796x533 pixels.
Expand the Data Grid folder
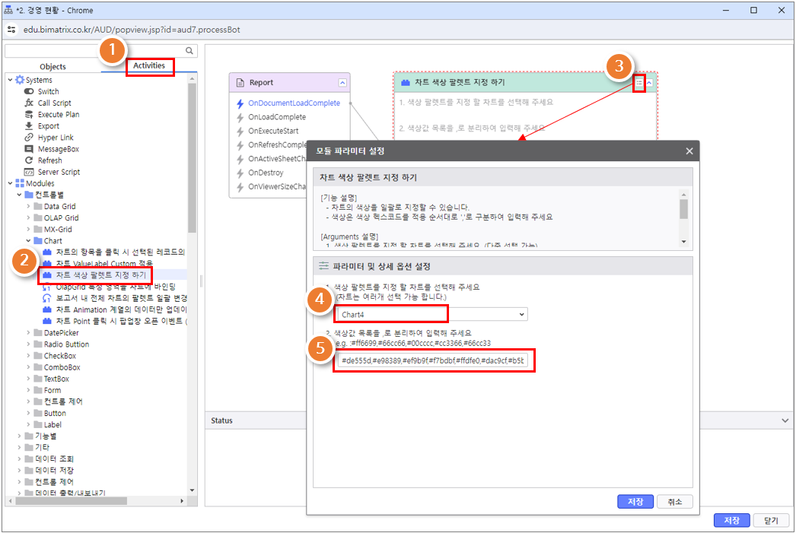pyautogui.click(x=28, y=206)
